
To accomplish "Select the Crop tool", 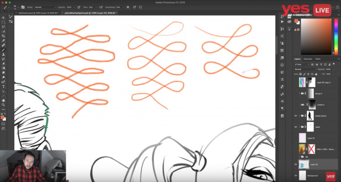I will coord(3,36).
